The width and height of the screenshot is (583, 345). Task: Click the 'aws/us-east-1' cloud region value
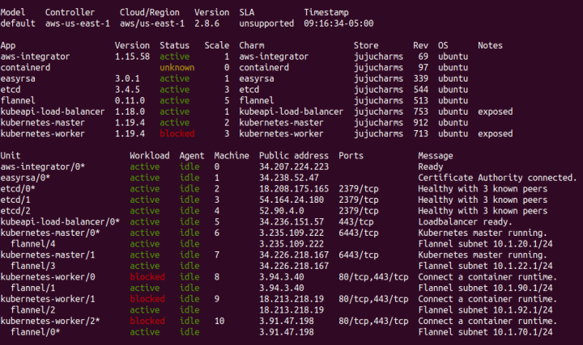(x=152, y=23)
